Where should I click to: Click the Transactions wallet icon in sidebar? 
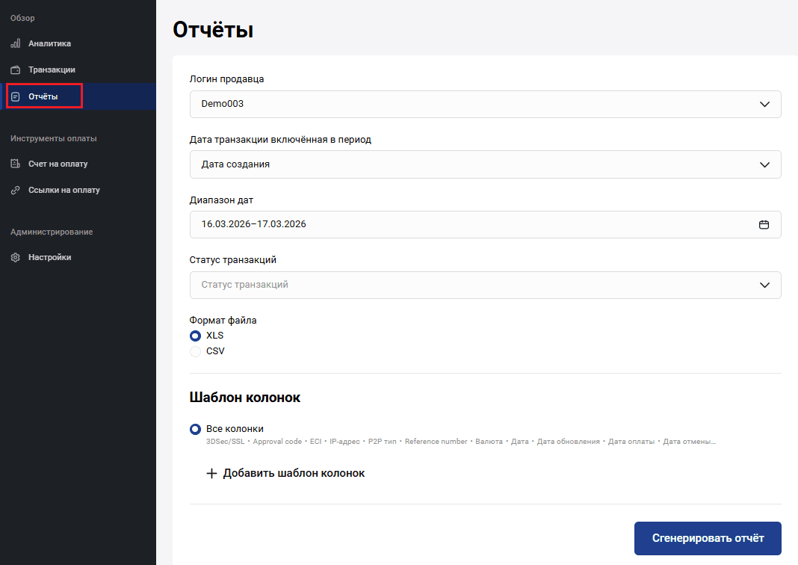[15, 70]
